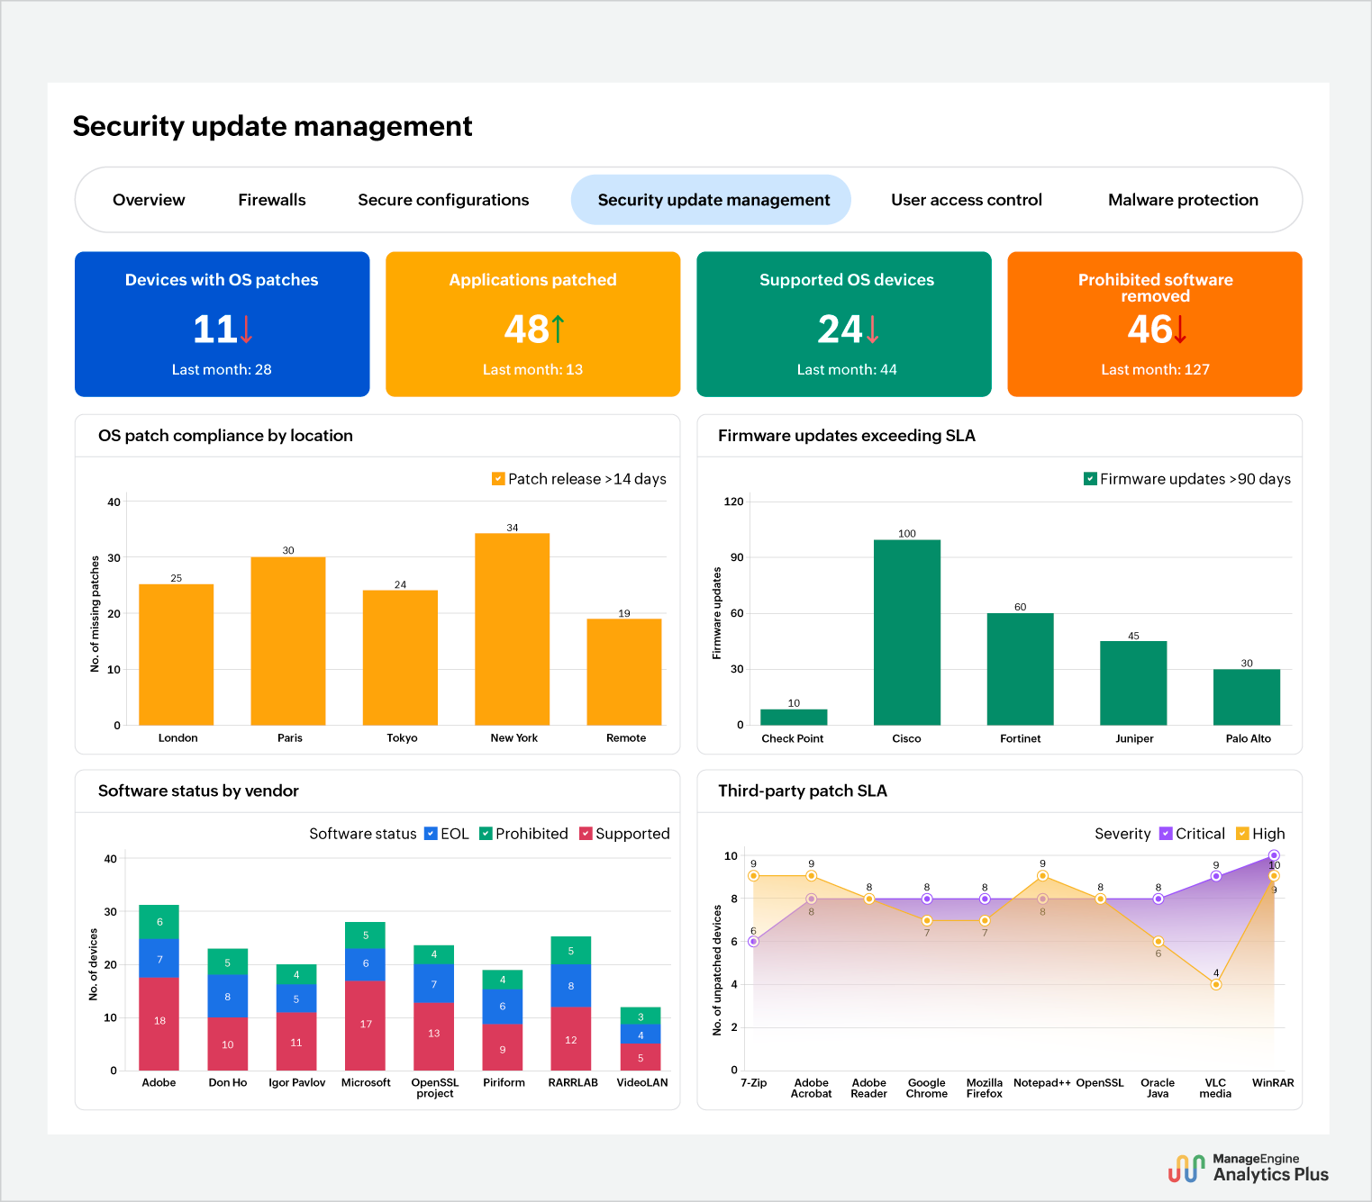The height and width of the screenshot is (1202, 1372).
Task: Select the Check Point bar labeled 10
Action: [794, 718]
